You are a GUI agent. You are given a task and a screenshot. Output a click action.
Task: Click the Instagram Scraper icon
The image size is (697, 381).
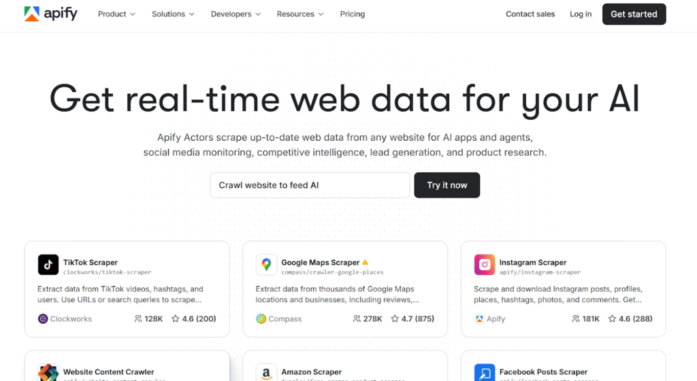point(485,265)
